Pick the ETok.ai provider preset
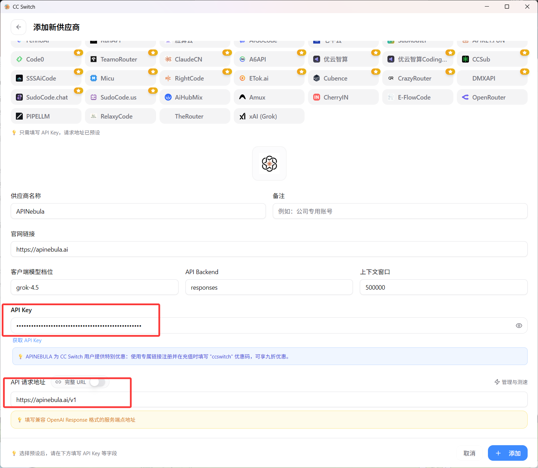Image resolution: width=538 pixels, height=468 pixels. point(269,78)
